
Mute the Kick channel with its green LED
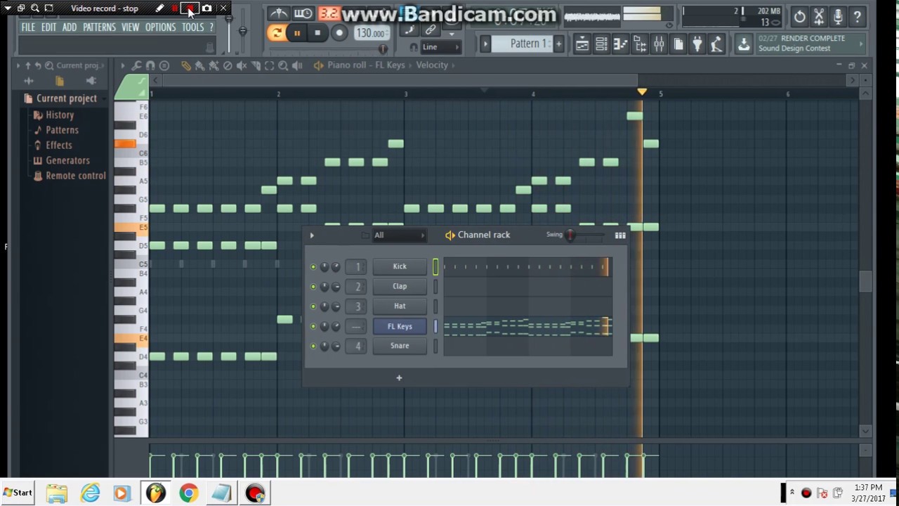click(x=313, y=267)
